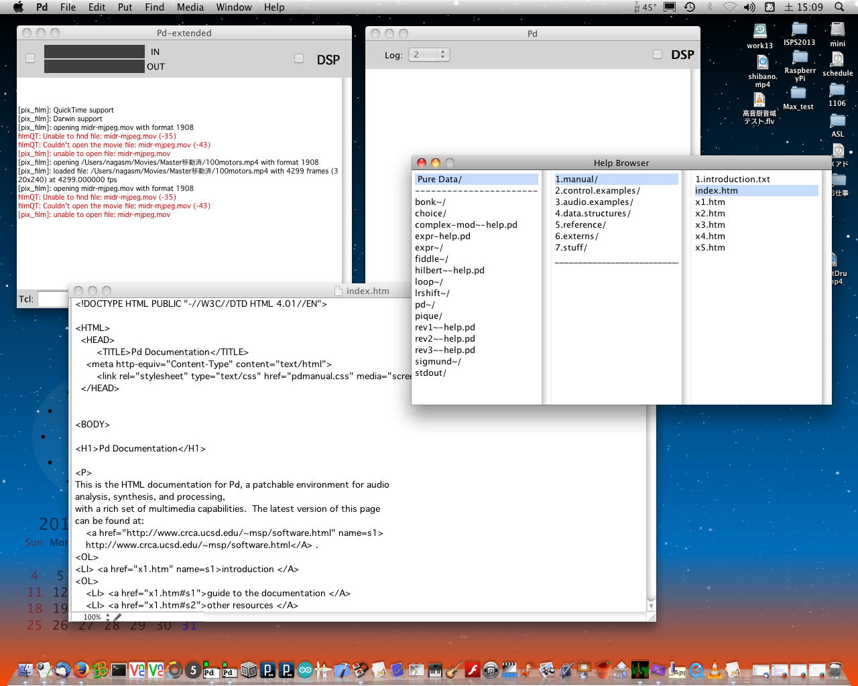Image resolution: width=858 pixels, height=686 pixels.
Task: Select x1.htm in the Help Browser
Action: click(710, 202)
